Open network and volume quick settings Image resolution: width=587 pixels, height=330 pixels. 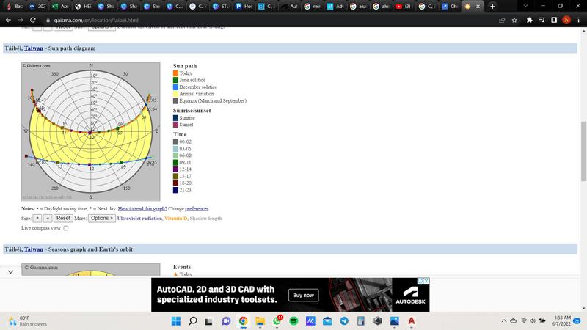coord(533,320)
